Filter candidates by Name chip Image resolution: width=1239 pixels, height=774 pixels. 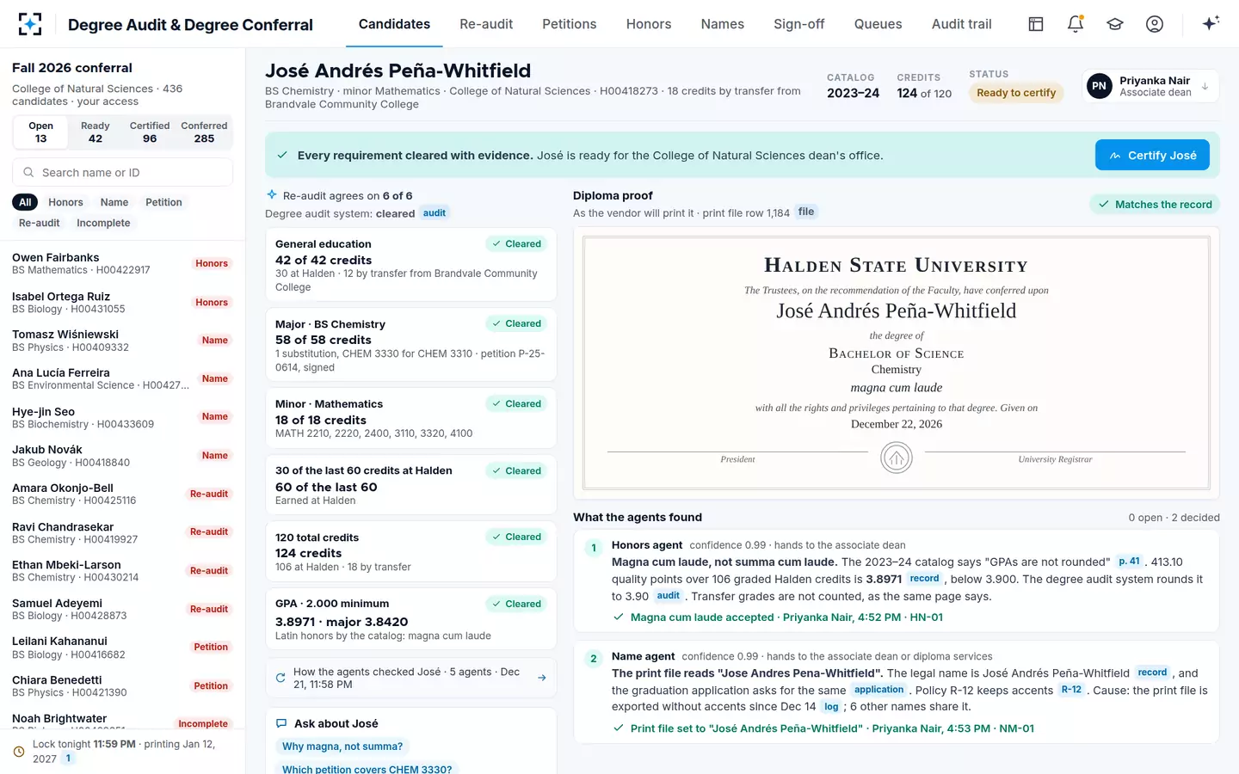click(114, 202)
